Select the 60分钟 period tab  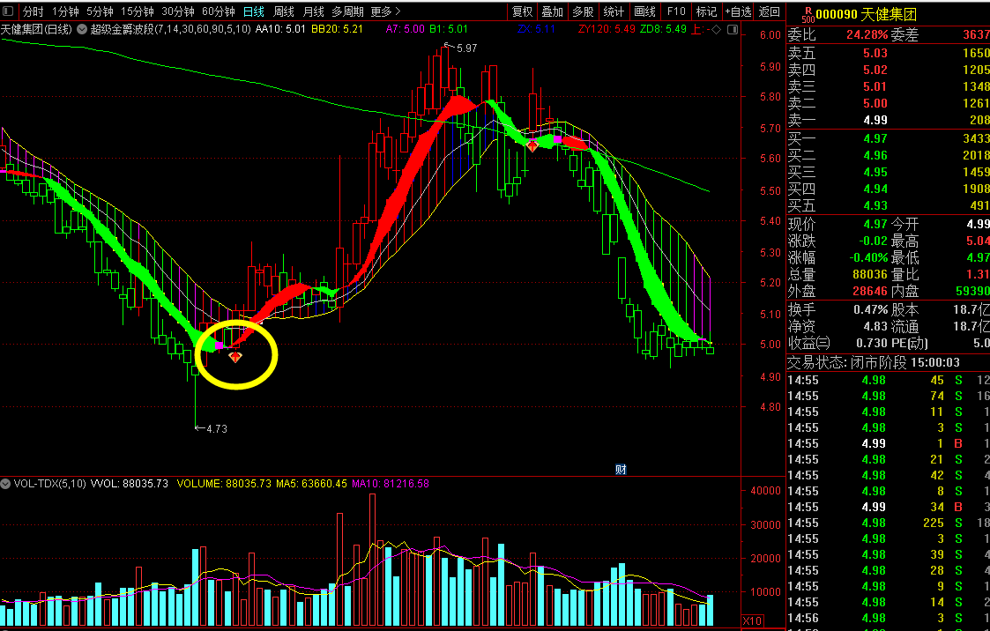pos(219,11)
